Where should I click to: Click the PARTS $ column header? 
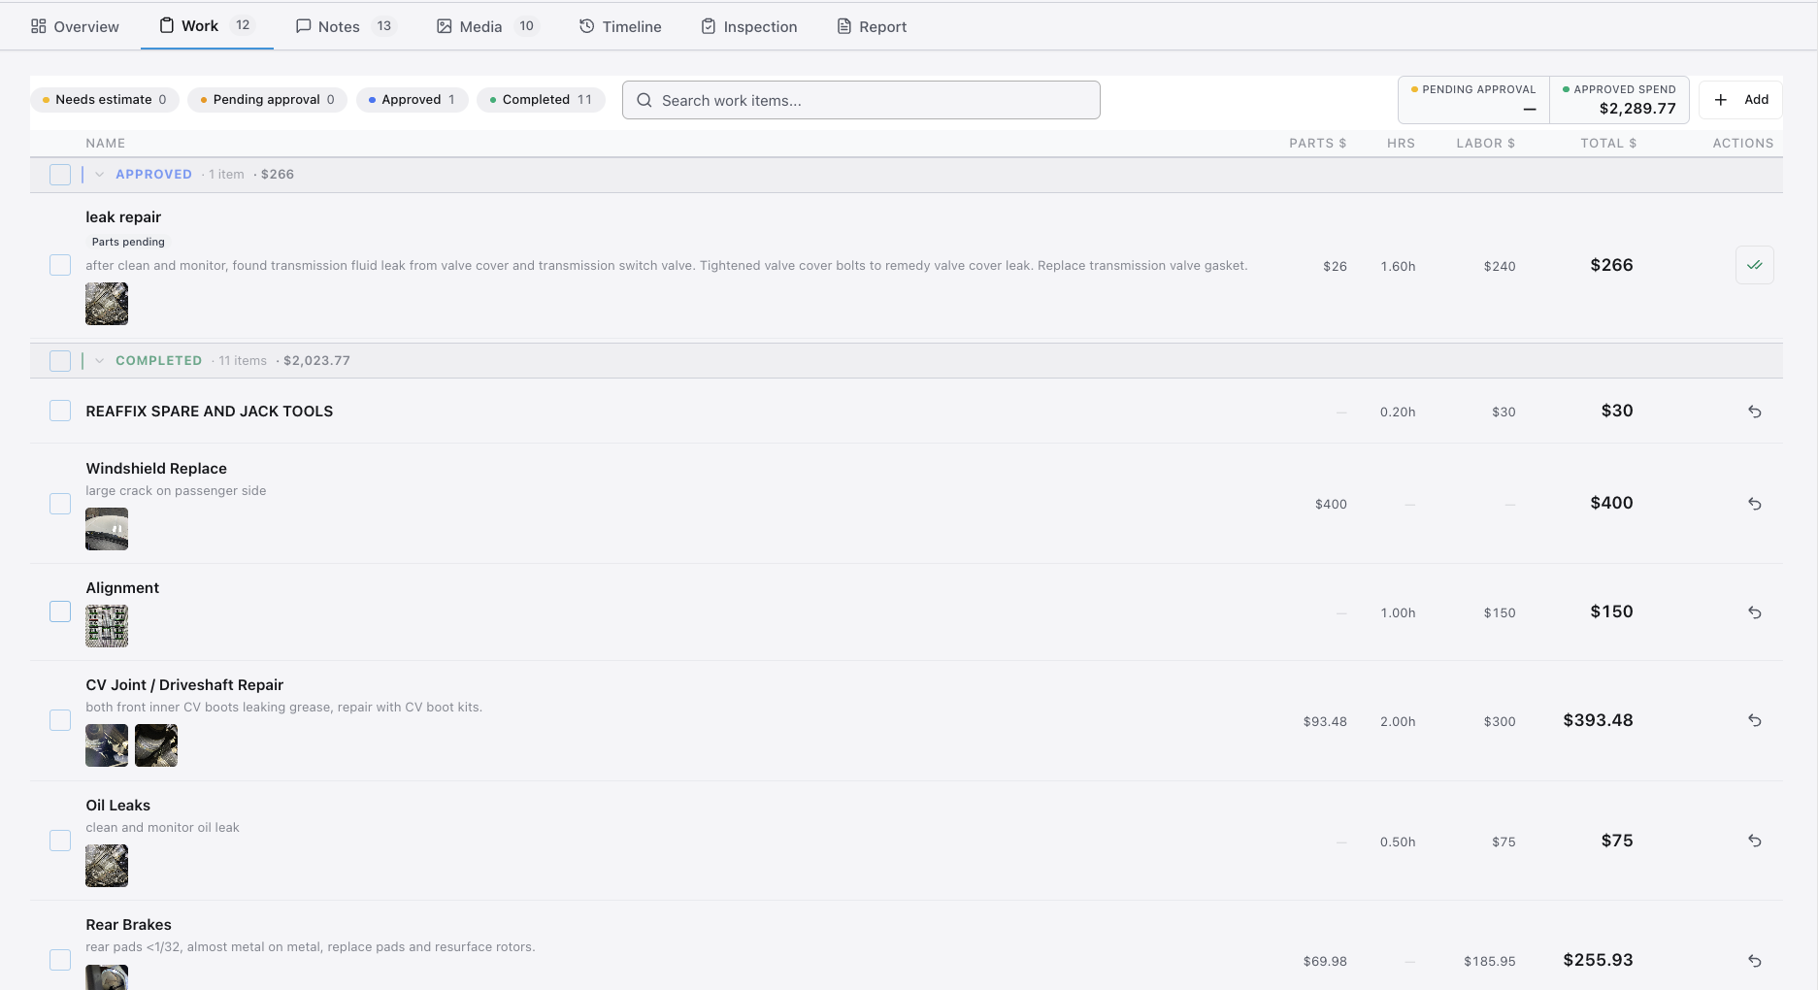[1317, 143]
